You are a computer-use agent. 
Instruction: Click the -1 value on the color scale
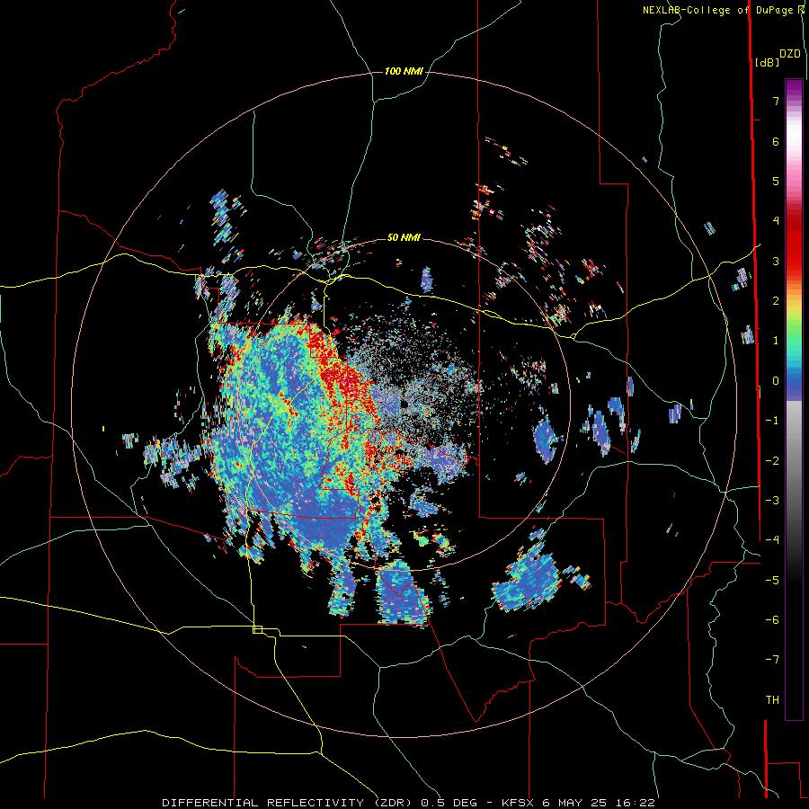pyautogui.click(x=772, y=420)
